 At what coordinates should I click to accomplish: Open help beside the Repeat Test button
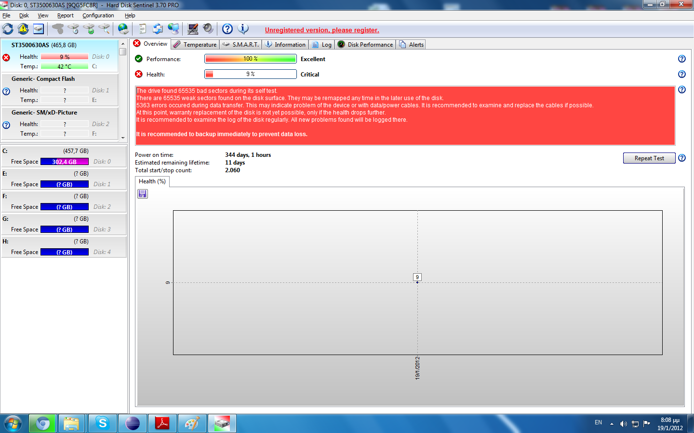tap(682, 158)
